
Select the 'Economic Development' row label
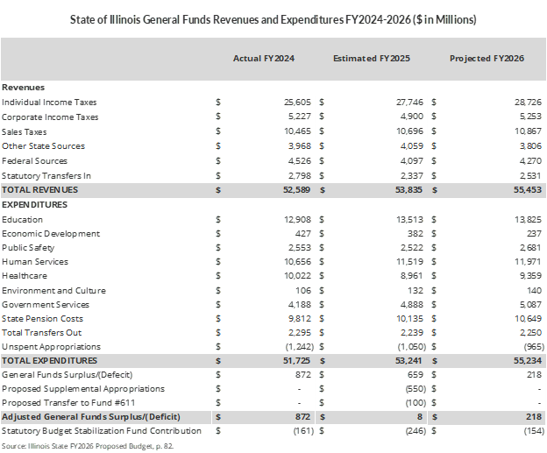51,234
